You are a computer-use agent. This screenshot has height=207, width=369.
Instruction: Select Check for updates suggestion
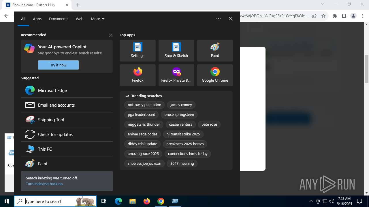[x=67, y=134]
